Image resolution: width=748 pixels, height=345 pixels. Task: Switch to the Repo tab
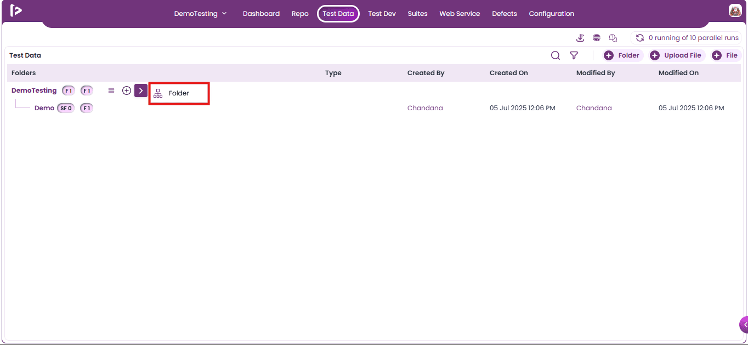tap(300, 14)
